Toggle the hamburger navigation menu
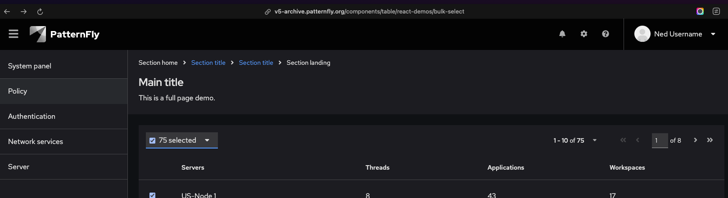This screenshot has width=728, height=198. coord(14,34)
